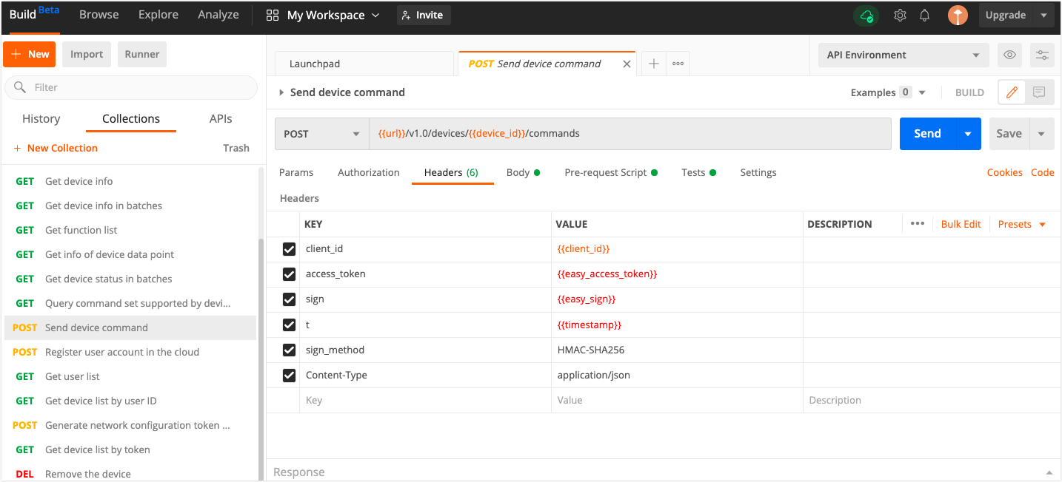Switch to the History tab

coord(41,118)
